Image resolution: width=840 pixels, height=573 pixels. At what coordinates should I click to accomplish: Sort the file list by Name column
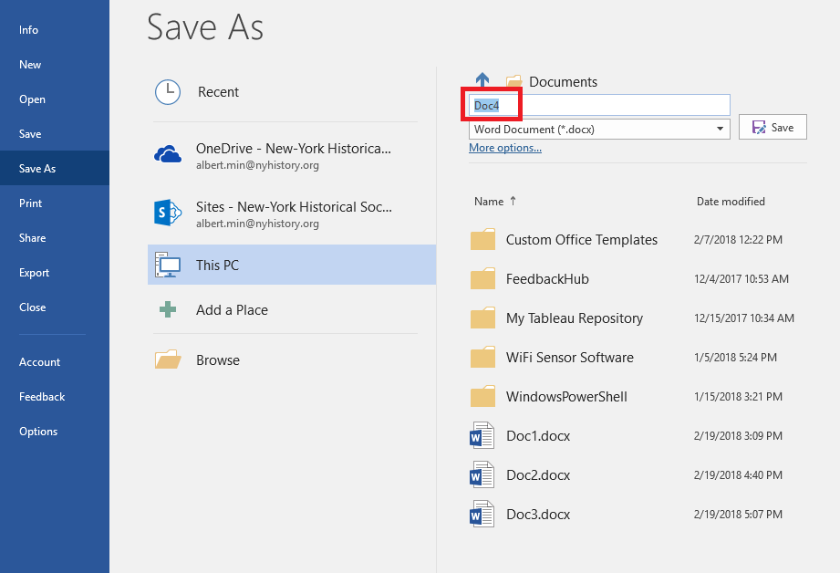(x=489, y=202)
